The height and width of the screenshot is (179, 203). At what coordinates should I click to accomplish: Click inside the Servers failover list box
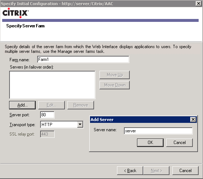(x=52, y=85)
